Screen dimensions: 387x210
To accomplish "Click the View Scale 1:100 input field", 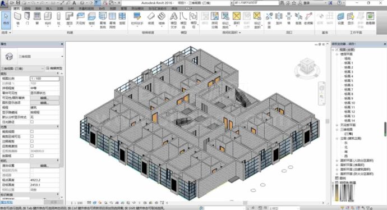I will [44, 79].
